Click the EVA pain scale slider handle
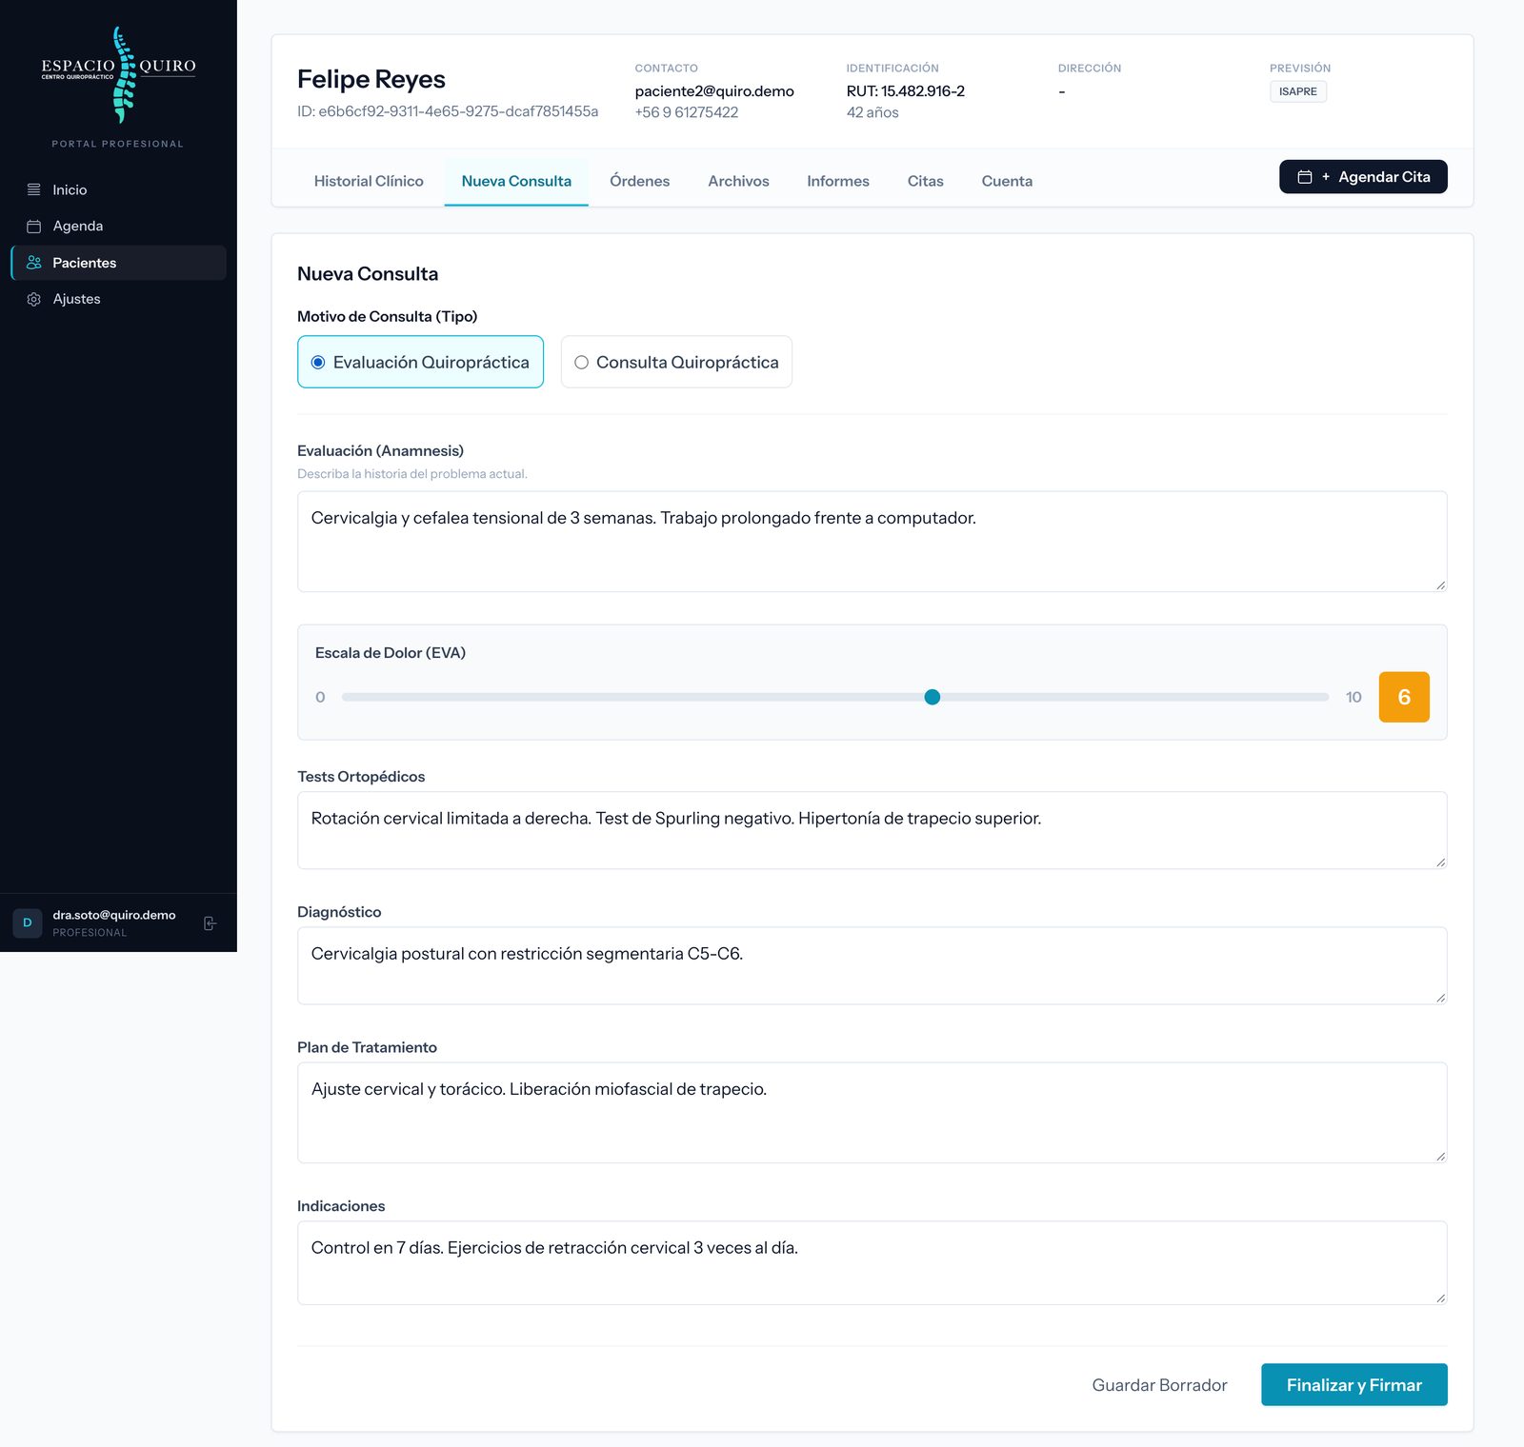Viewport: 1524px width, 1447px height. pos(932,697)
